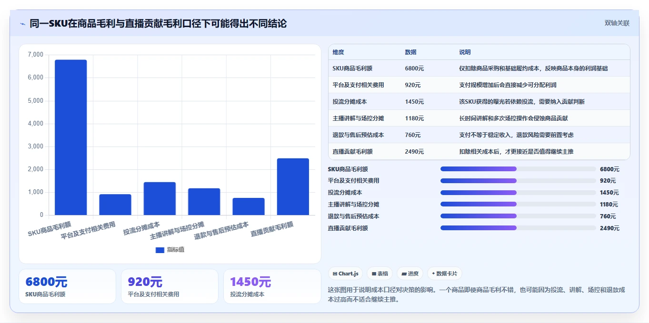The width and height of the screenshot is (649, 323).
Task: Click the 7,000 y-axis tick label
Action: [36, 55]
